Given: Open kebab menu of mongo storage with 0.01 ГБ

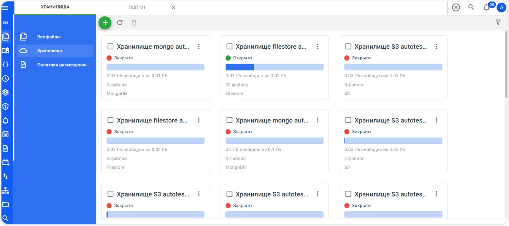Looking at the screenshot, I should coord(199,46).
